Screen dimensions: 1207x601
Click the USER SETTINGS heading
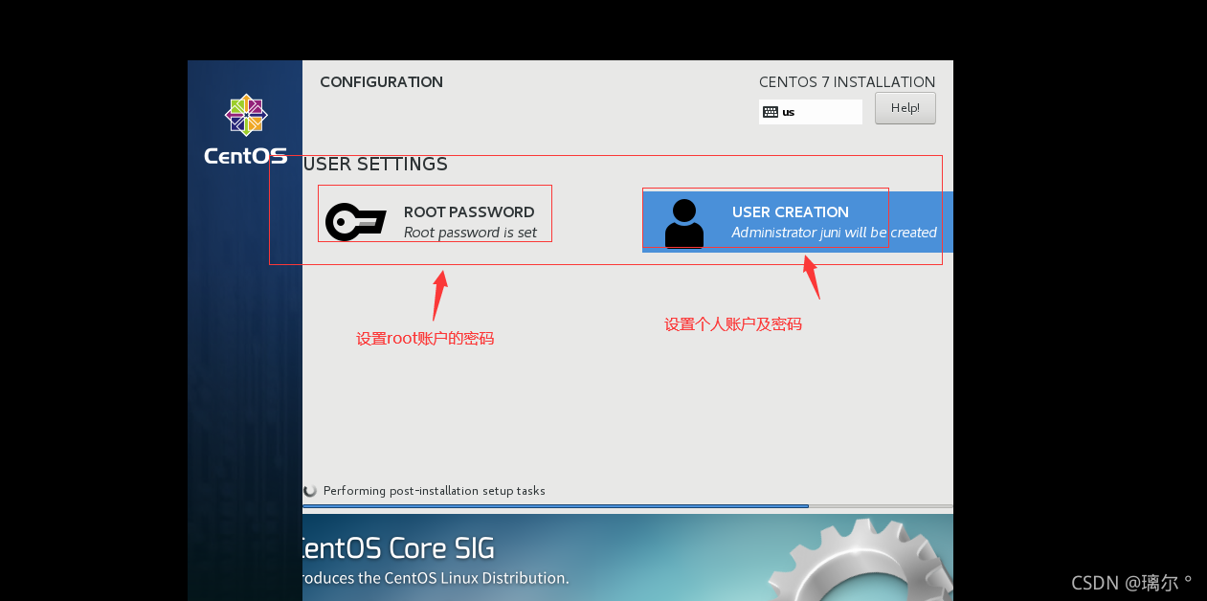375,164
